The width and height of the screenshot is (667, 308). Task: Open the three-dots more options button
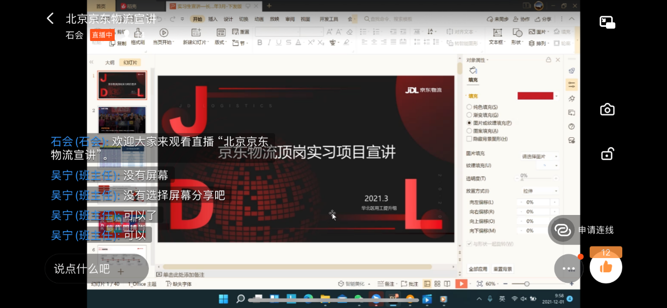(569, 269)
